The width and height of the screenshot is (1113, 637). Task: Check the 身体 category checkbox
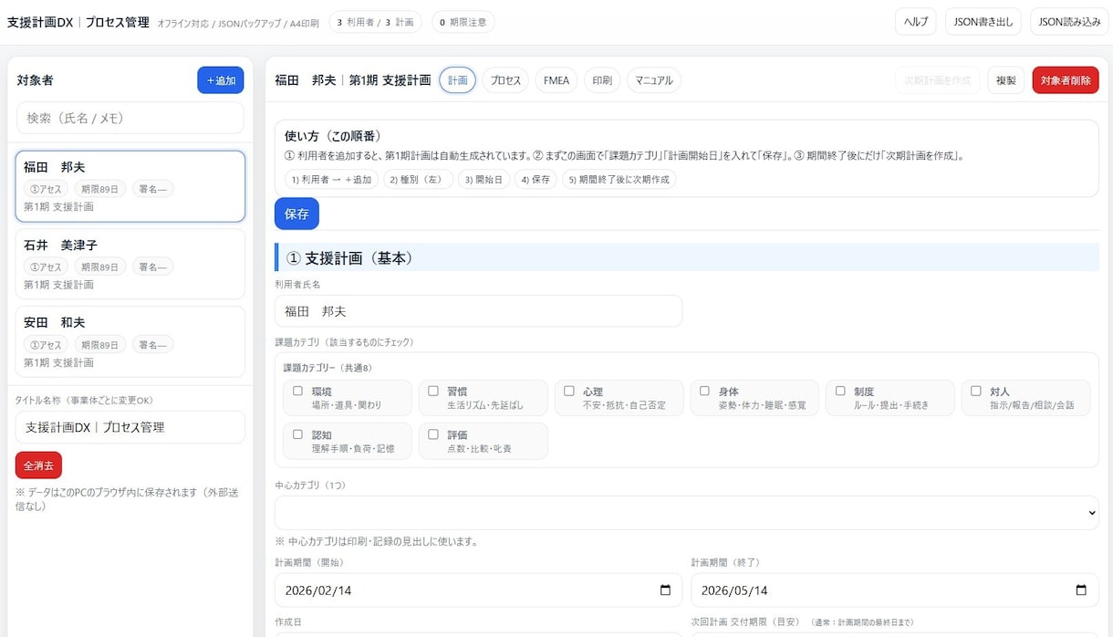click(704, 392)
